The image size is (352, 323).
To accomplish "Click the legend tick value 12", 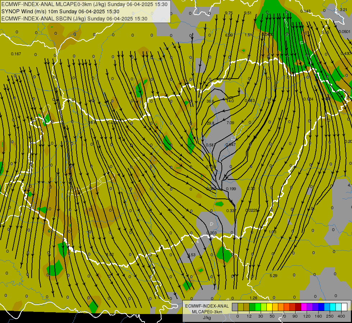I will 249,316.
